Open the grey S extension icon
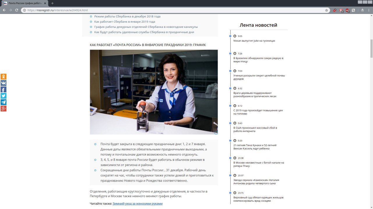The width and height of the screenshot is (373, 209). (x=353, y=10)
